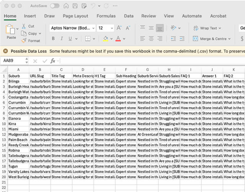Switch to the Formulas tab
245x192 pixels.
click(x=106, y=16)
